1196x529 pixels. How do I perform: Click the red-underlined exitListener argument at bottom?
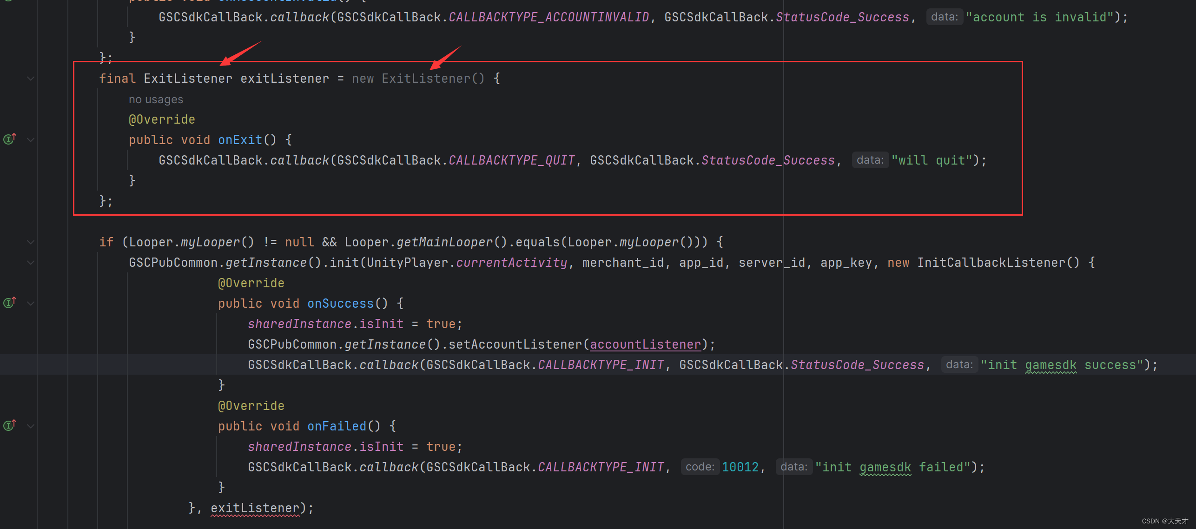[255, 508]
